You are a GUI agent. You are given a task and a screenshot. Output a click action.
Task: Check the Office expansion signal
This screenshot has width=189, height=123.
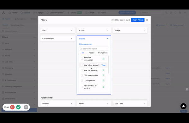[82, 75]
